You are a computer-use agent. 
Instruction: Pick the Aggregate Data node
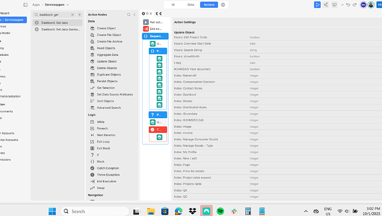click(x=107, y=55)
